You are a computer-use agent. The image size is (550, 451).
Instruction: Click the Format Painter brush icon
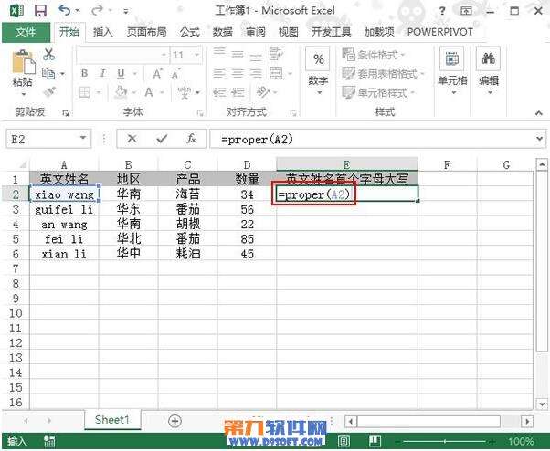pyautogui.click(x=49, y=92)
